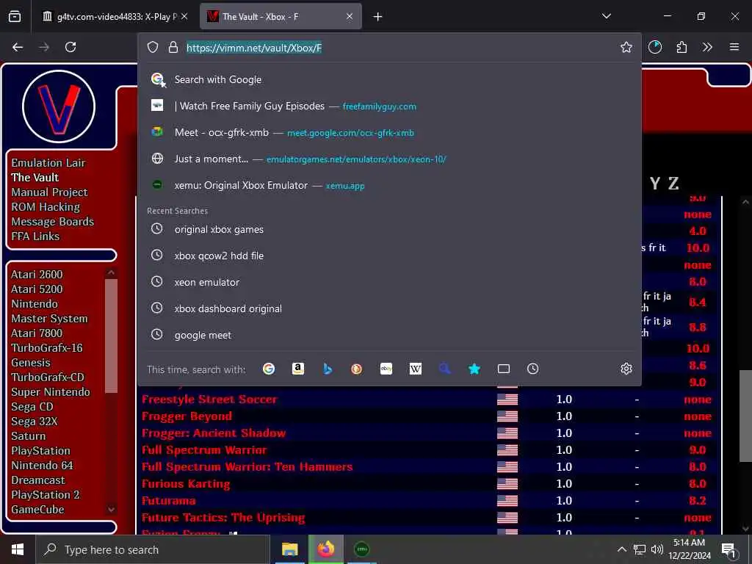Screen dimensions: 752x564
Task: Reload the page with the refresh icon
Action: point(70,47)
